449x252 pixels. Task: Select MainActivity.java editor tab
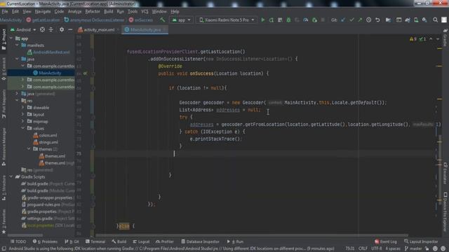[x=145, y=29]
